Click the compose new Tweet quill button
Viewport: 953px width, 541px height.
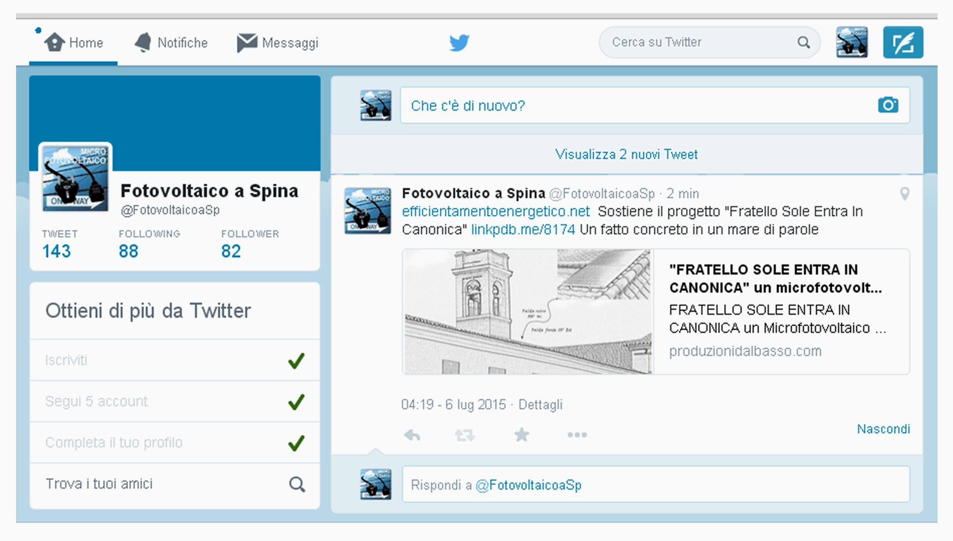pos(903,42)
